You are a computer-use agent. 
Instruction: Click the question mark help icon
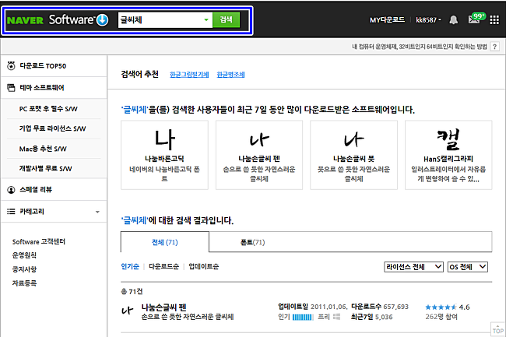[x=494, y=47]
